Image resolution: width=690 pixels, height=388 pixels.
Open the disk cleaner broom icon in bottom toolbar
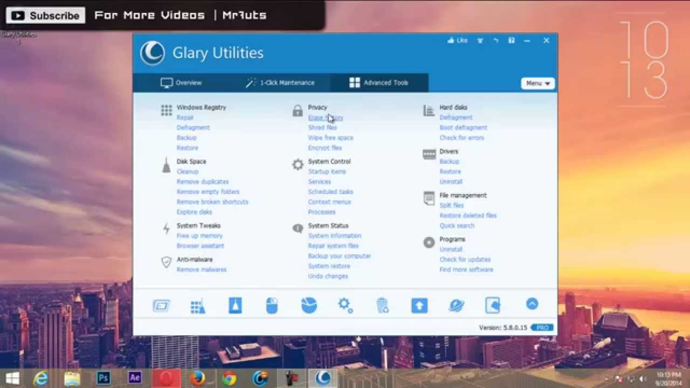(x=235, y=306)
